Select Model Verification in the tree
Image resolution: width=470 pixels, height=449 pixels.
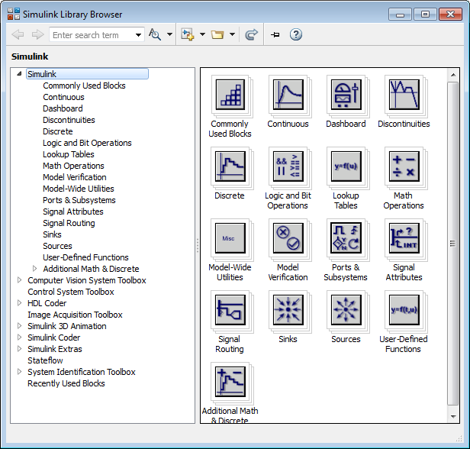pos(75,177)
